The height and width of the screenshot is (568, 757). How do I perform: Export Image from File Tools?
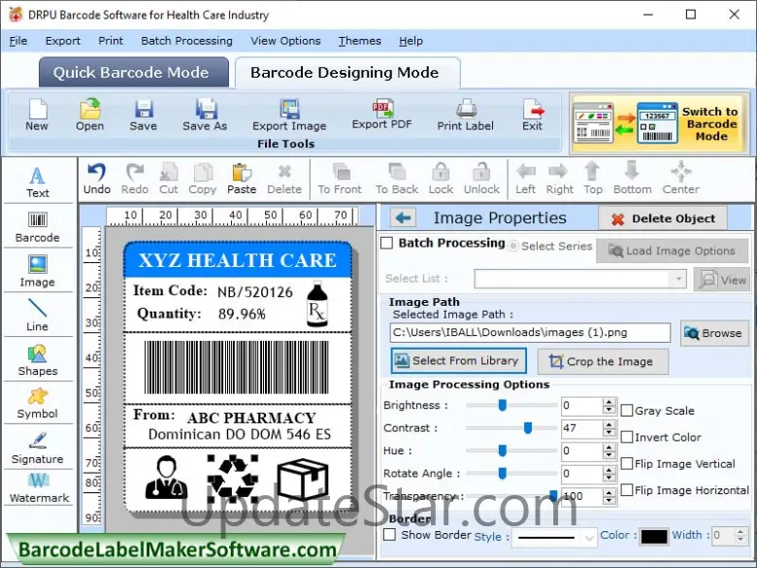click(x=289, y=115)
